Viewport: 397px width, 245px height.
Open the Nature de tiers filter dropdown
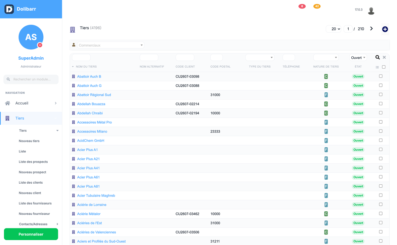point(326,57)
